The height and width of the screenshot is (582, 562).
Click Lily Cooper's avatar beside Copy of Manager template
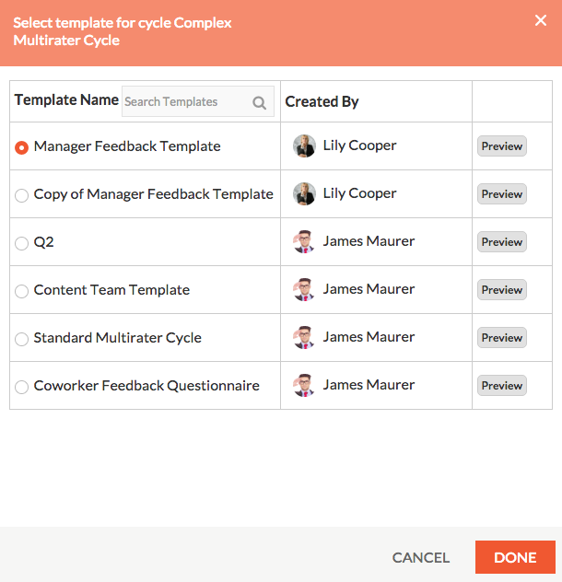click(304, 193)
